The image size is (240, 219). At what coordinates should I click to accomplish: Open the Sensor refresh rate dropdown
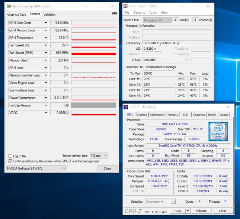[x=99, y=156]
